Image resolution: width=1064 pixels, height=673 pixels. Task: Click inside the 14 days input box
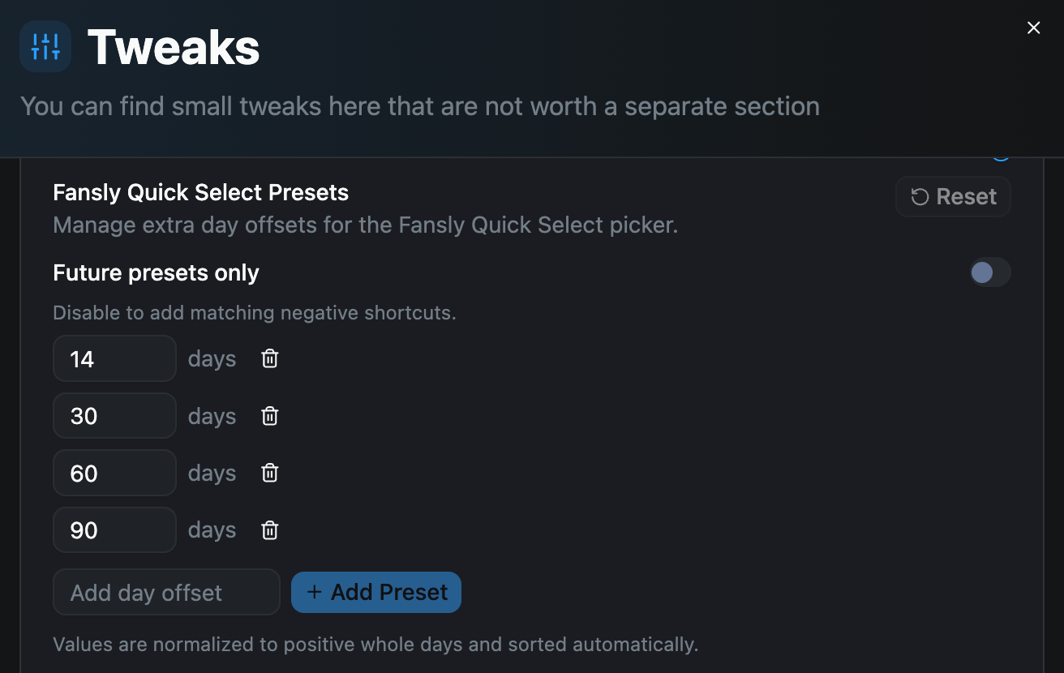pyautogui.click(x=114, y=358)
